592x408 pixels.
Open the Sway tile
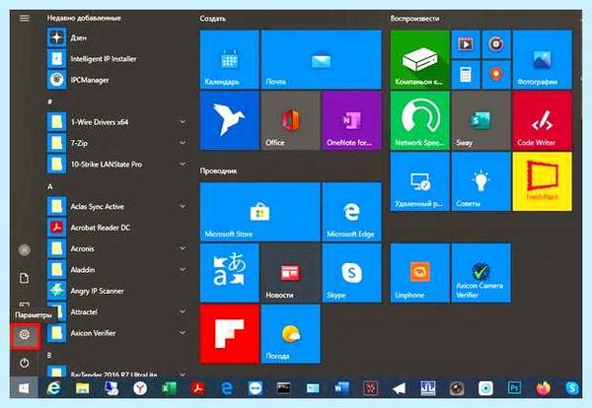tap(481, 120)
